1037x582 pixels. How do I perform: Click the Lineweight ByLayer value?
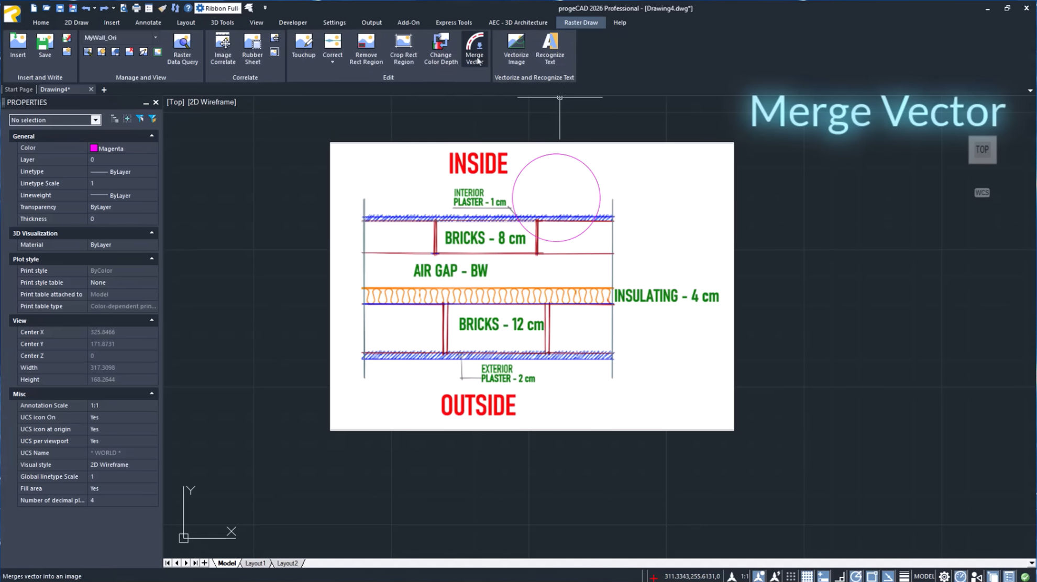tap(123, 195)
